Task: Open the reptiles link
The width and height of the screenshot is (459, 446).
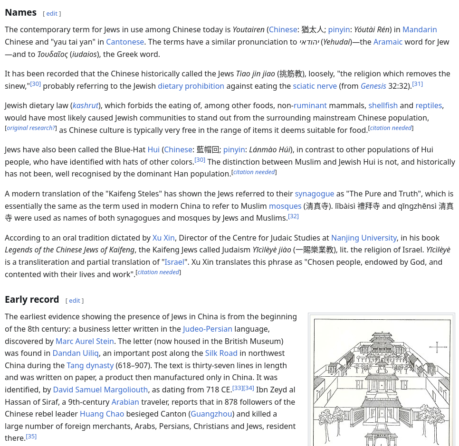Action: click(429, 105)
